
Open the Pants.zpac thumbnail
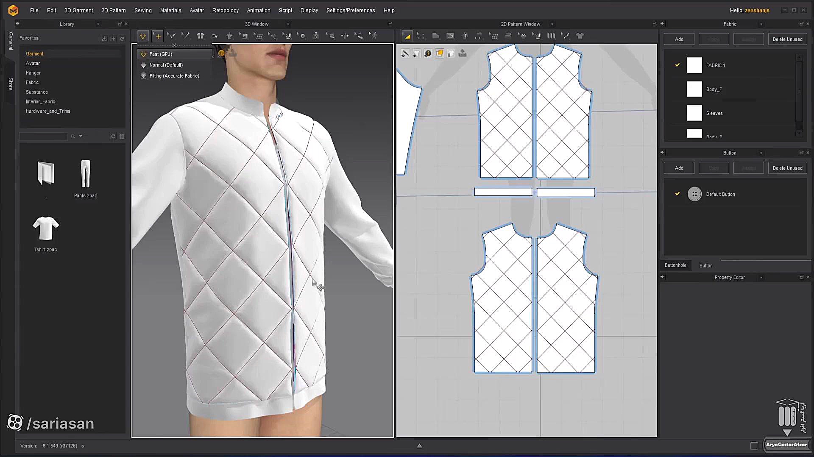(86, 174)
